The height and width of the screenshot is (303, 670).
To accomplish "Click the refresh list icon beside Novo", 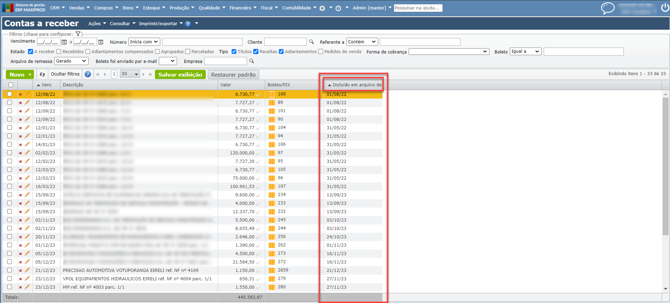I will (x=42, y=74).
